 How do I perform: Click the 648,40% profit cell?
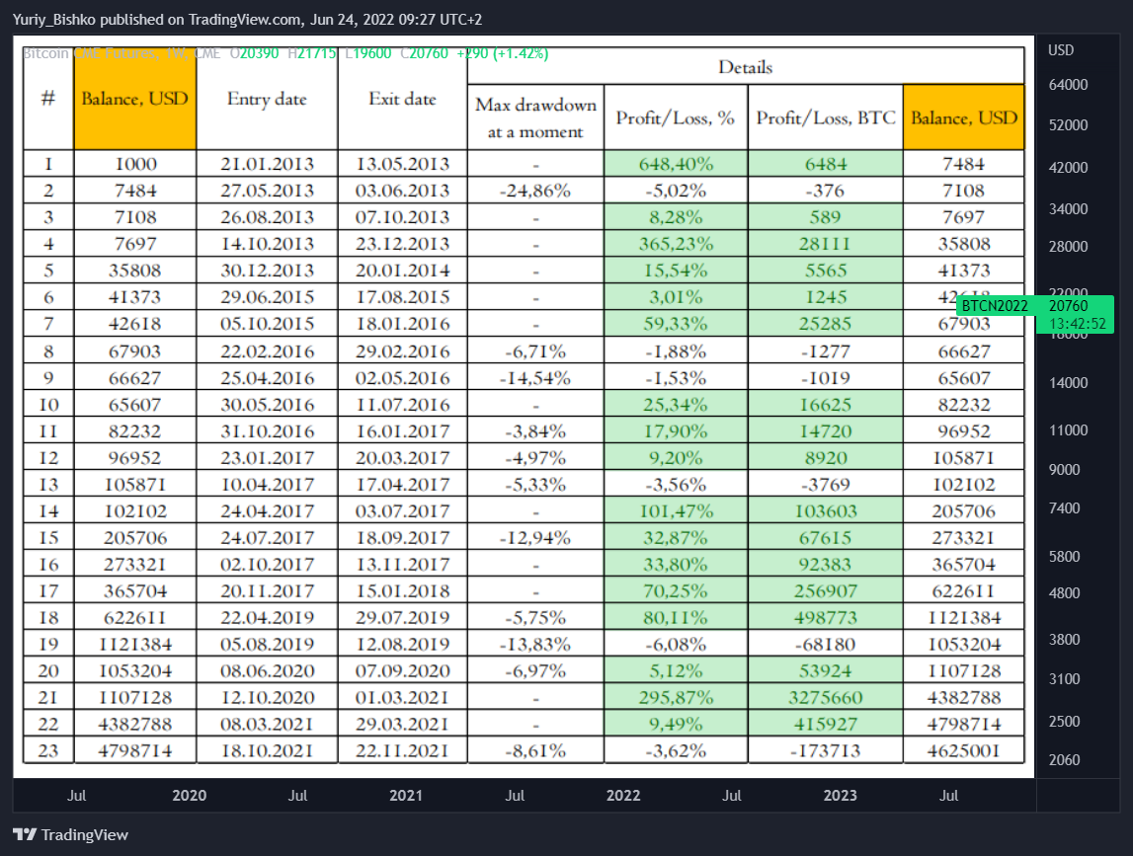click(676, 164)
